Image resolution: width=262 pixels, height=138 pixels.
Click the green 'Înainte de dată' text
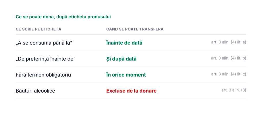(124, 43)
